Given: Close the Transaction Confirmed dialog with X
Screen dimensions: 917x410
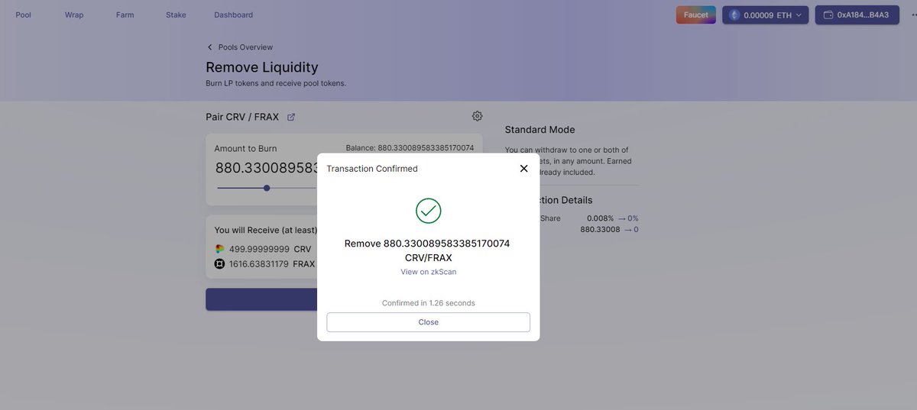Looking at the screenshot, I should pyautogui.click(x=523, y=169).
